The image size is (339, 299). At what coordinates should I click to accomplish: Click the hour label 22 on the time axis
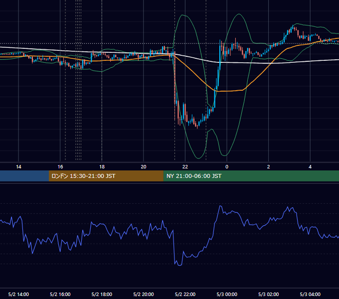185,167
